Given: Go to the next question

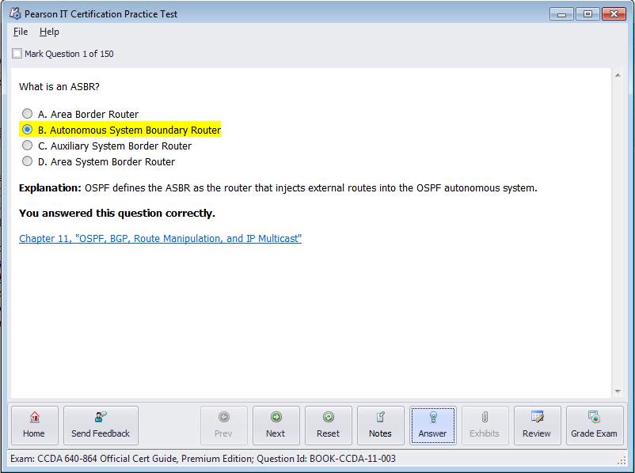Looking at the screenshot, I should [x=276, y=426].
